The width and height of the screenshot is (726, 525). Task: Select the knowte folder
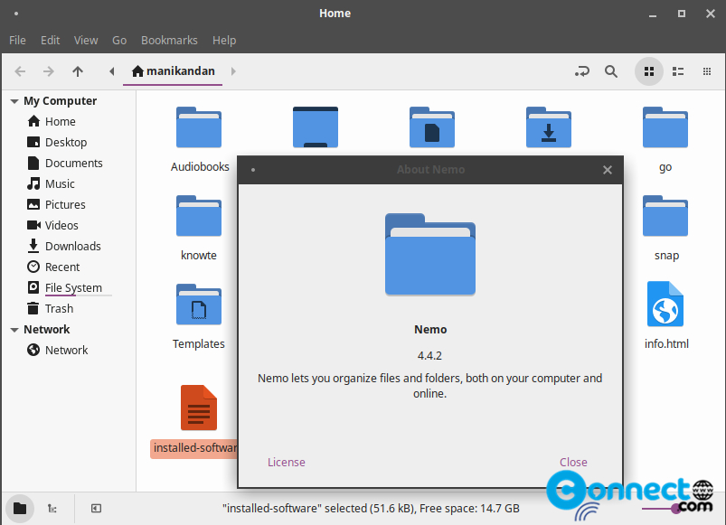tap(199, 229)
